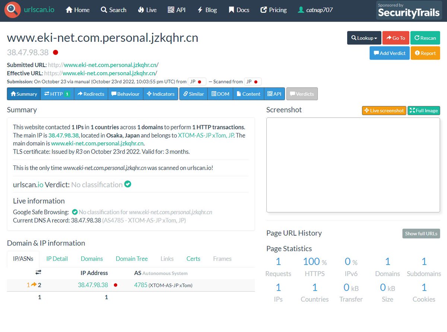
Task: Open the API tab beside Content
Action: (275, 94)
